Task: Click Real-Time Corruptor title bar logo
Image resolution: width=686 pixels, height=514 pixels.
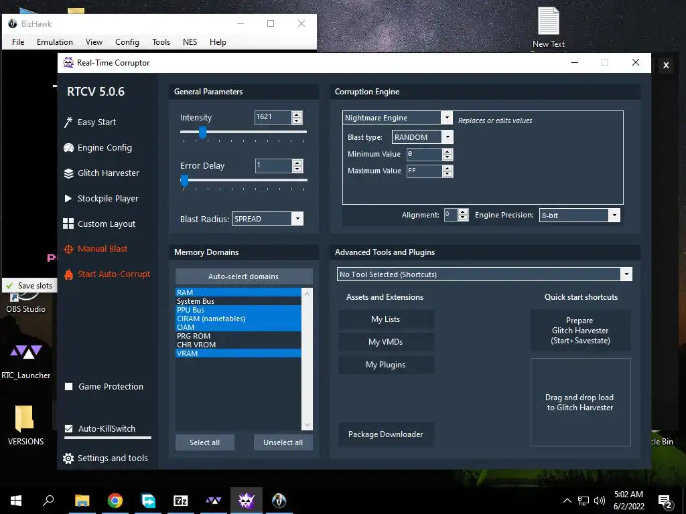Action: point(68,62)
